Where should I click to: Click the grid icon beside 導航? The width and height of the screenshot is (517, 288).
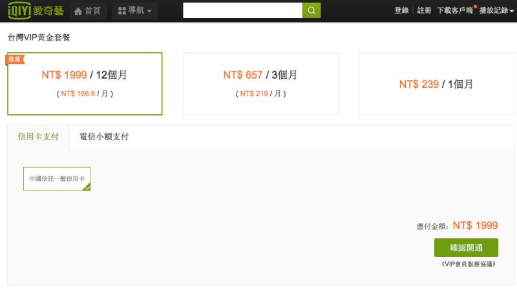coord(122,11)
